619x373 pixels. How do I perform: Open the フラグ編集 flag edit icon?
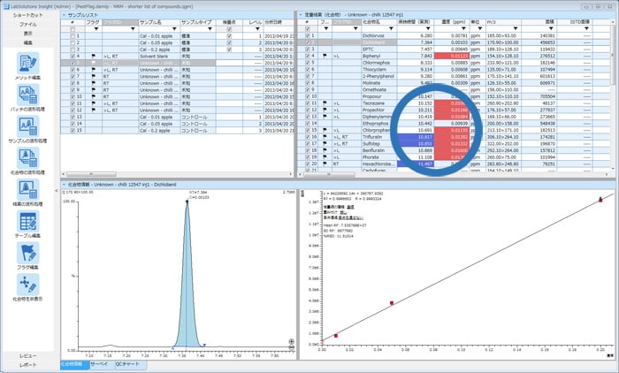pos(27,253)
